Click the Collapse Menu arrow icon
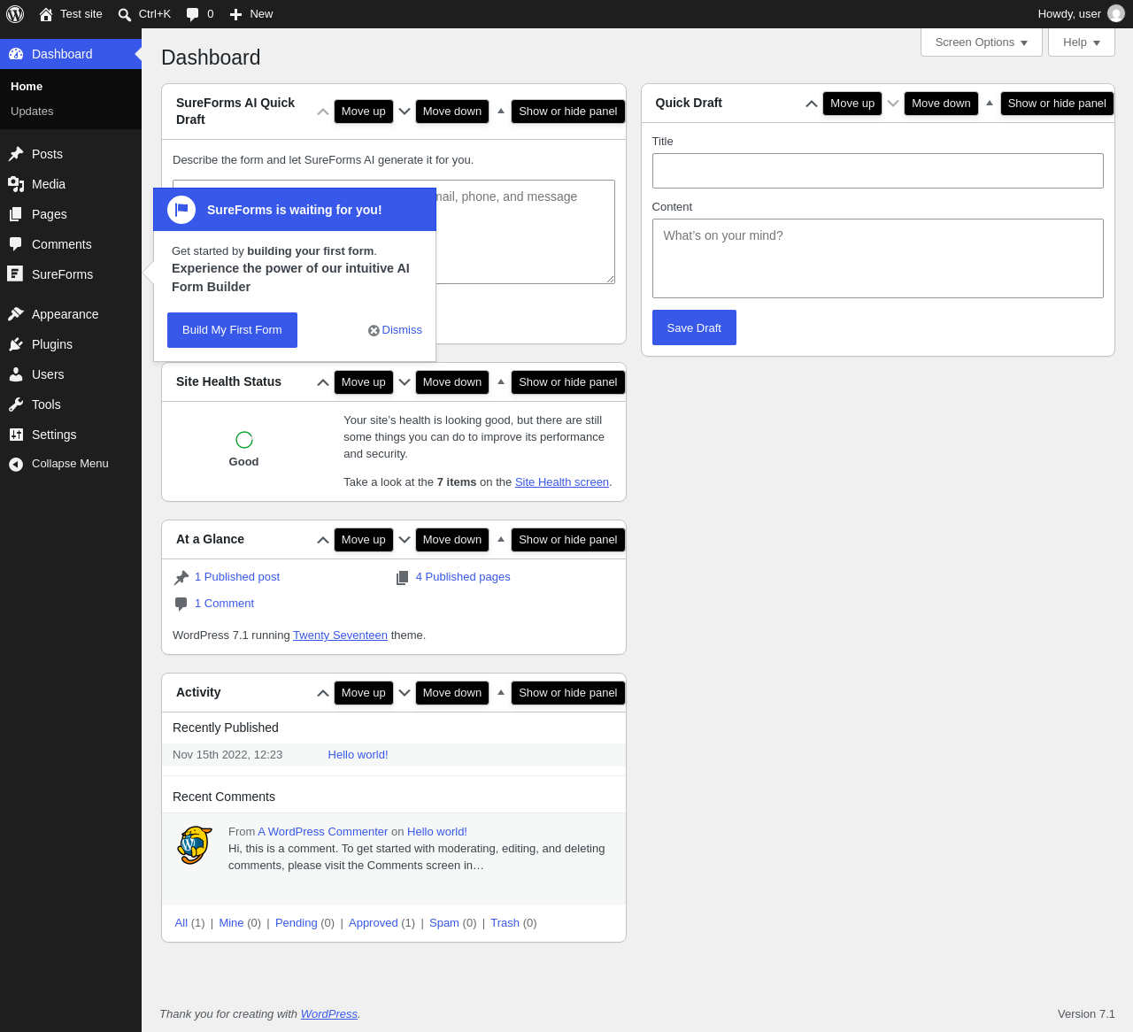 pos(16,464)
